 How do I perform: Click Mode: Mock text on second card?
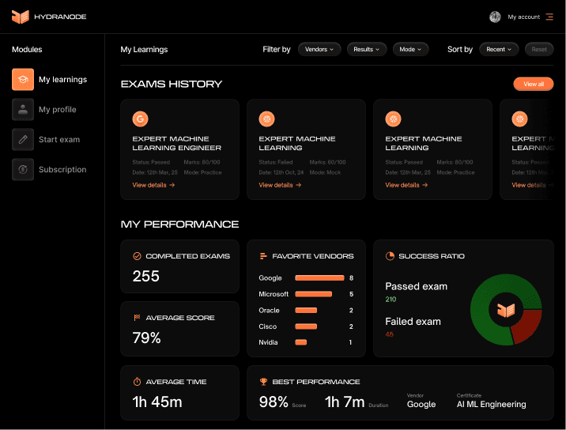(325, 172)
